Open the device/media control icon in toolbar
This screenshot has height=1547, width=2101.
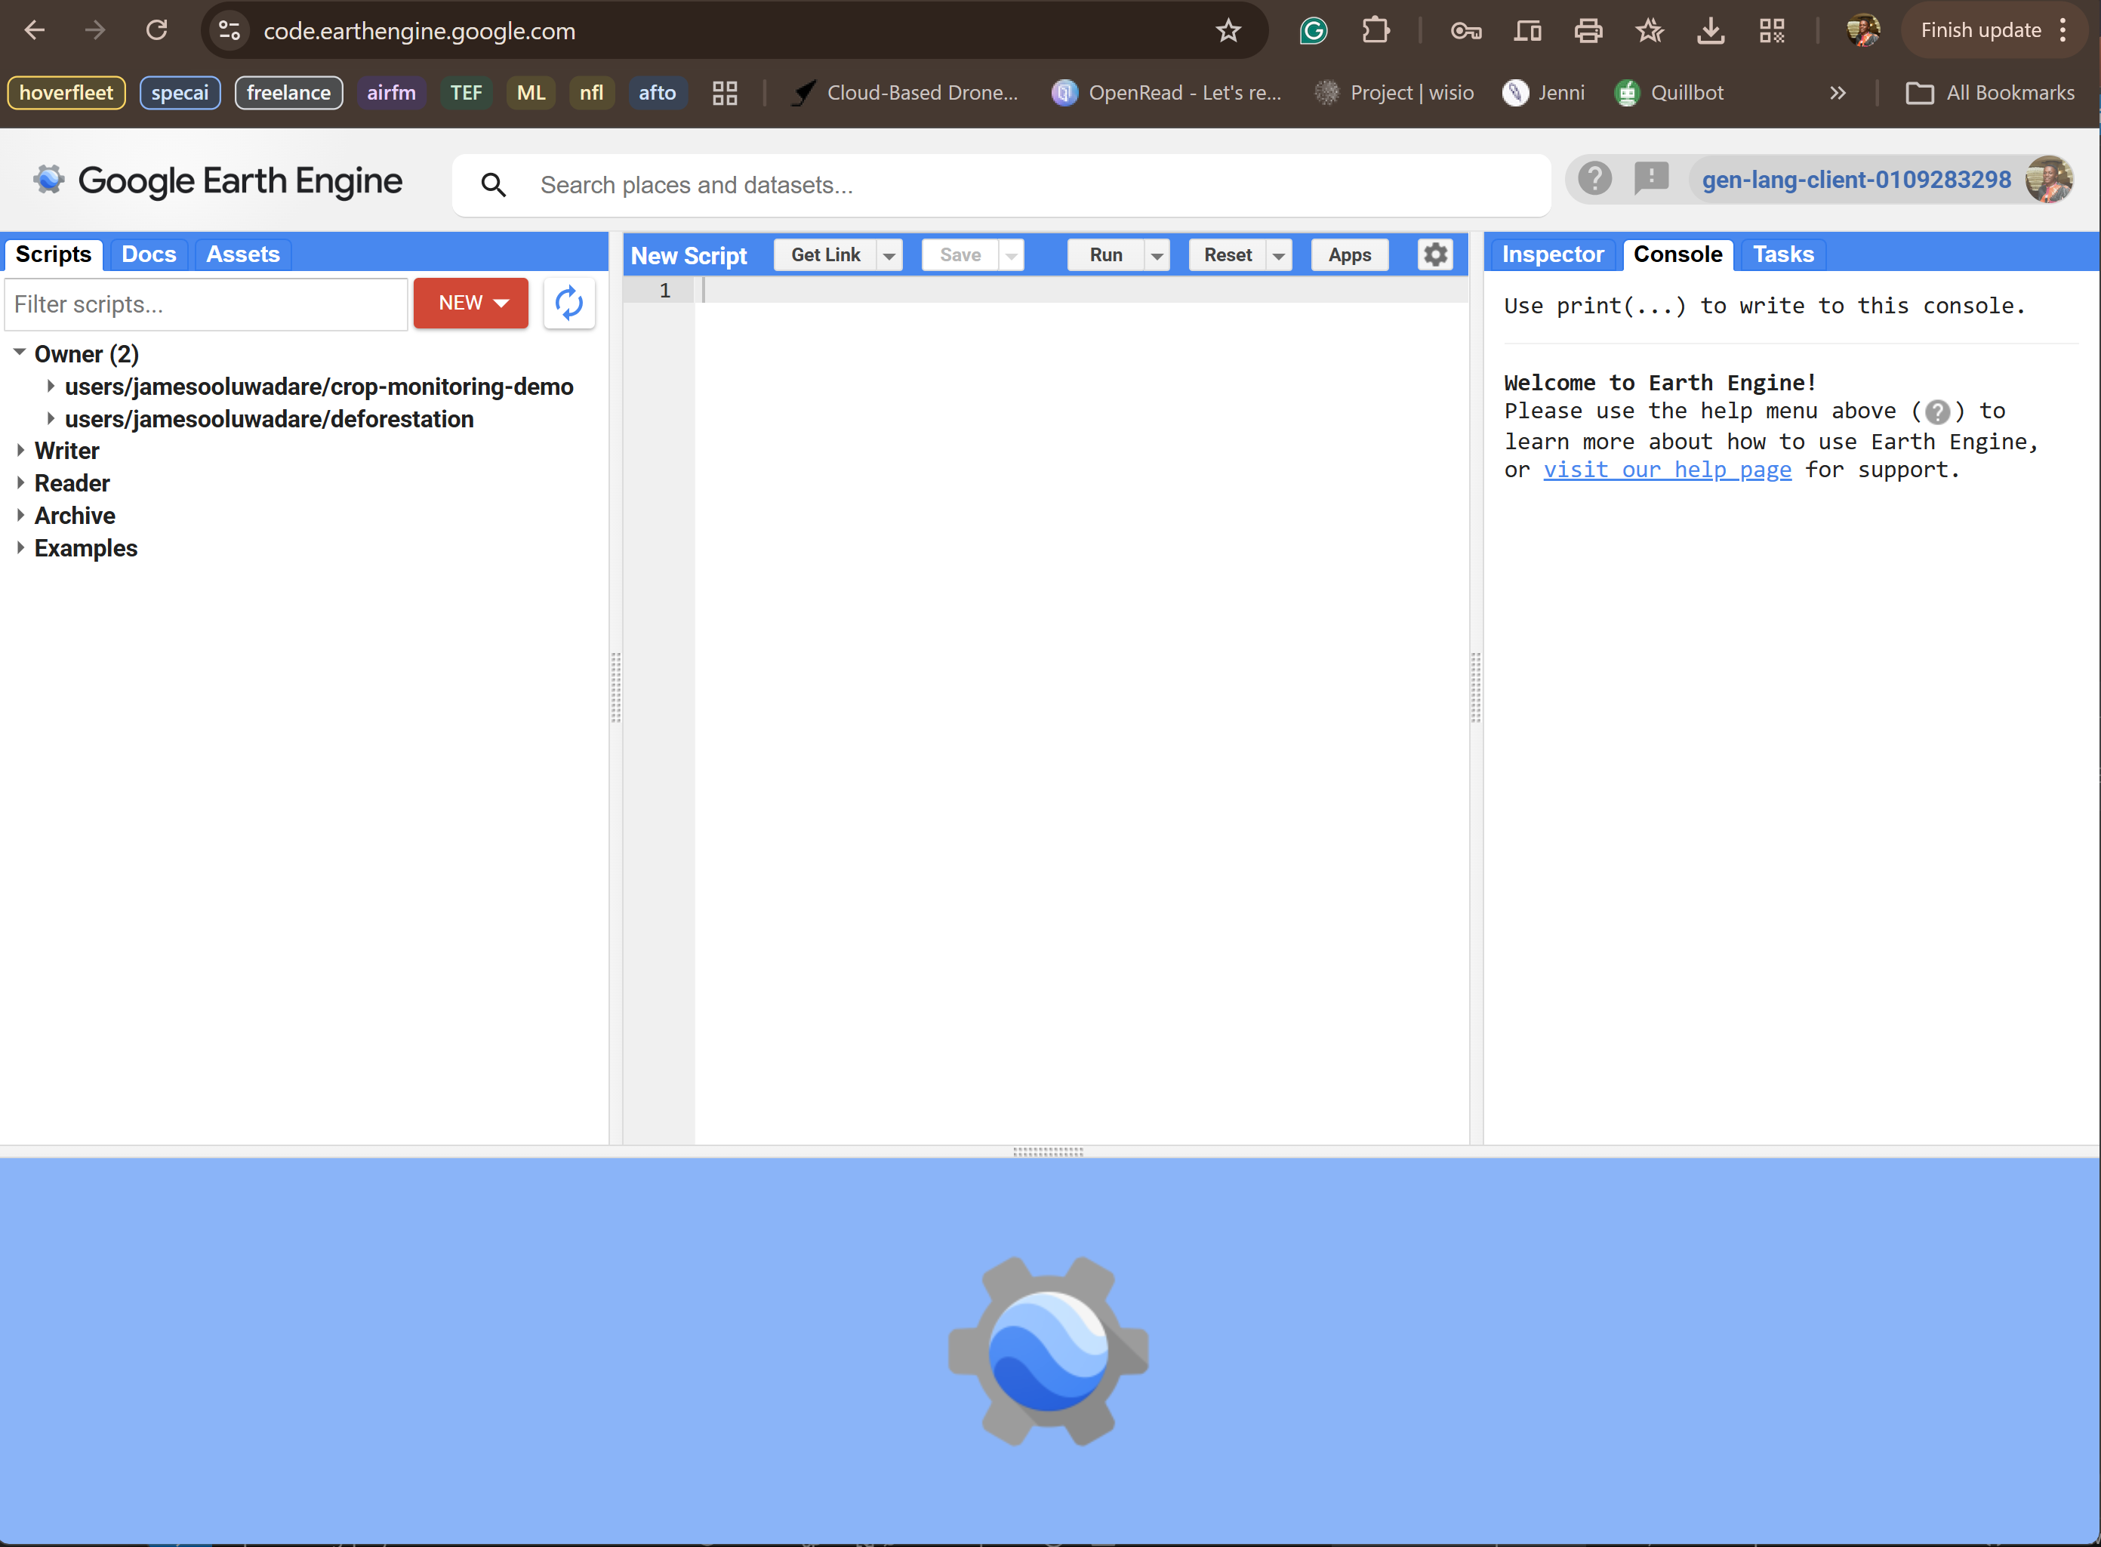[x=1527, y=30]
